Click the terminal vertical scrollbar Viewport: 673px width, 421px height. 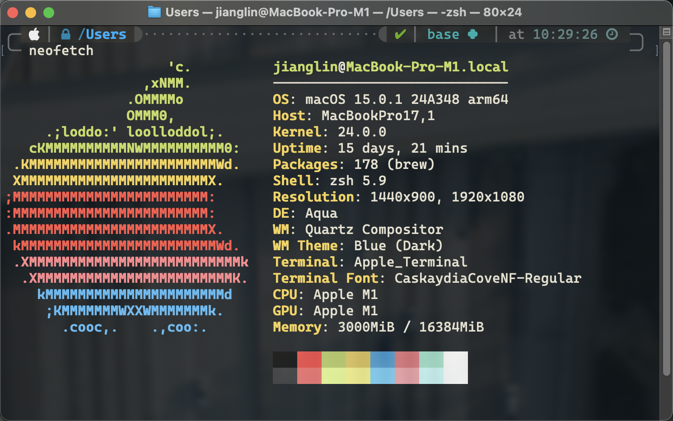coord(666,209)
